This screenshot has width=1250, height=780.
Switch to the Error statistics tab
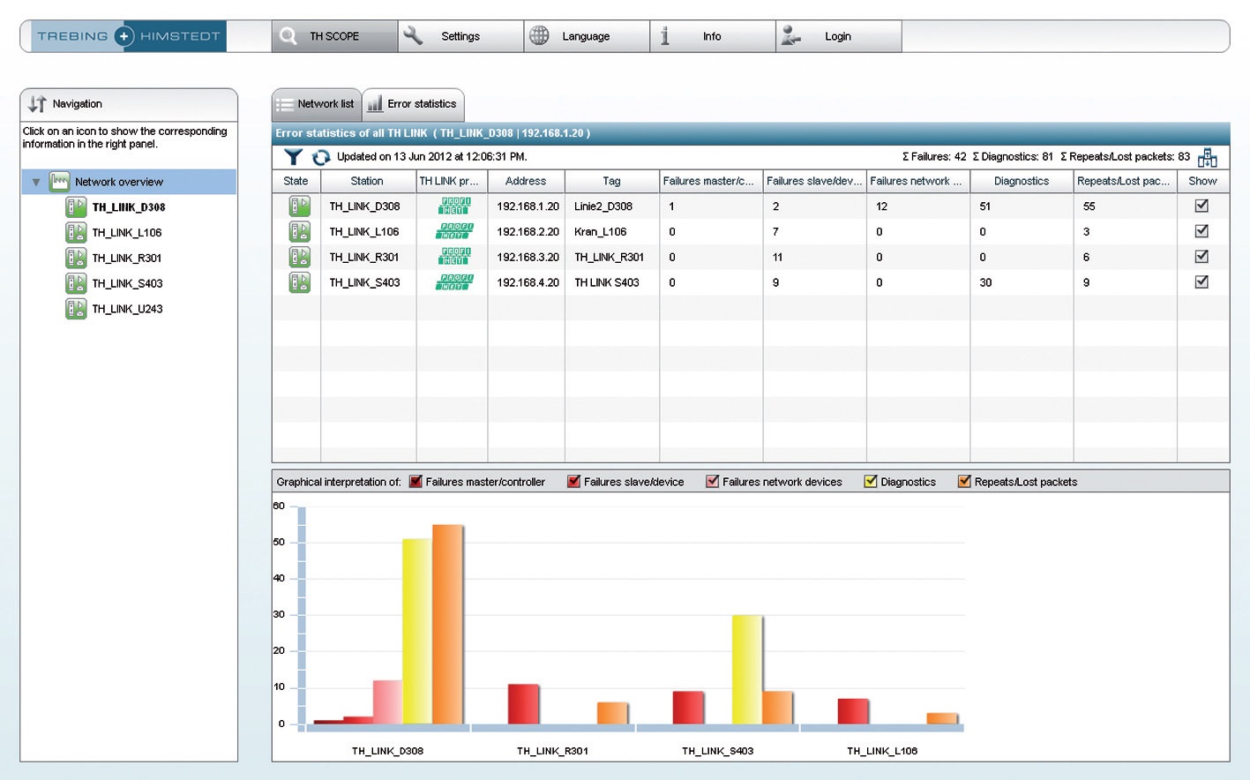click(x=413, y=104)
